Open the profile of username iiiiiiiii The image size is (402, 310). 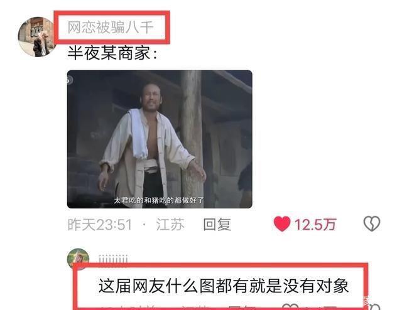point(113,259)
